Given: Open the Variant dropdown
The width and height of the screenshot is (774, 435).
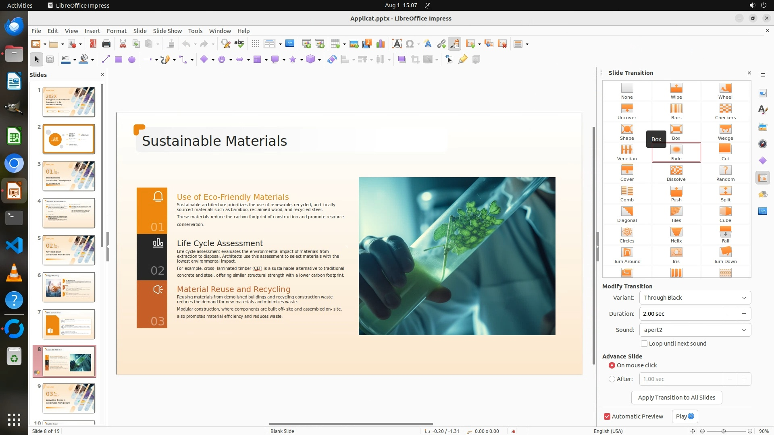Looking at the screenshot, I should [x=695, y=298].
